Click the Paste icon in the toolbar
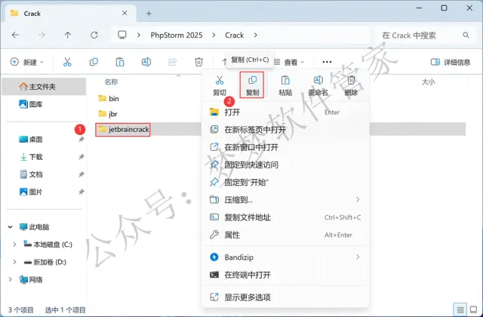Screen dimensions: 483x317 (120, 62)
